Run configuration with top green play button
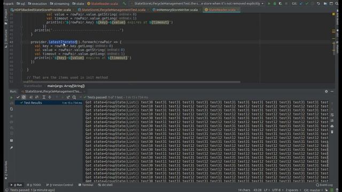 click(269, 4)
